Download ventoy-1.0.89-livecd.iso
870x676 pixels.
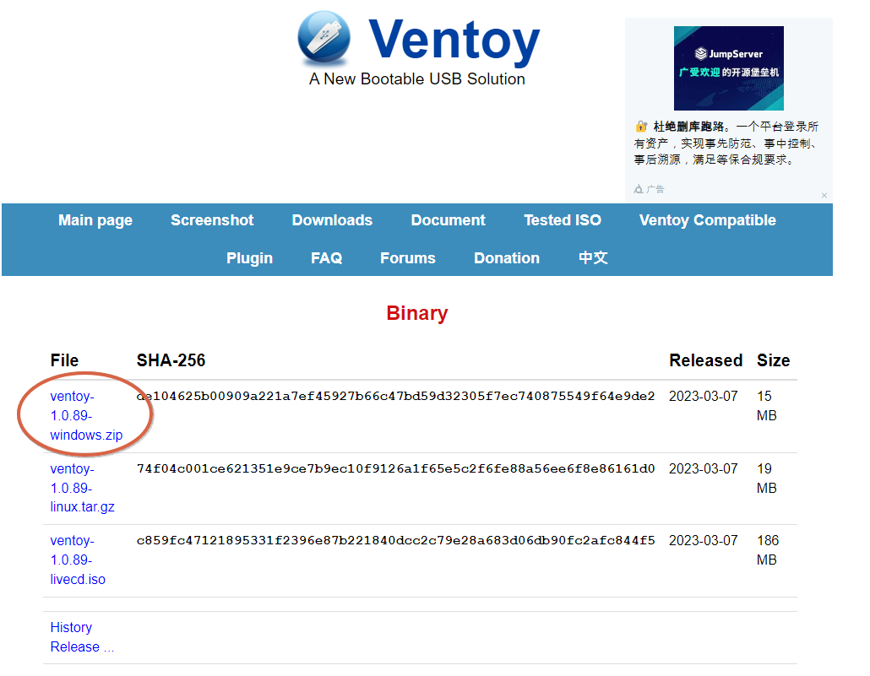[x=78, y=560]
